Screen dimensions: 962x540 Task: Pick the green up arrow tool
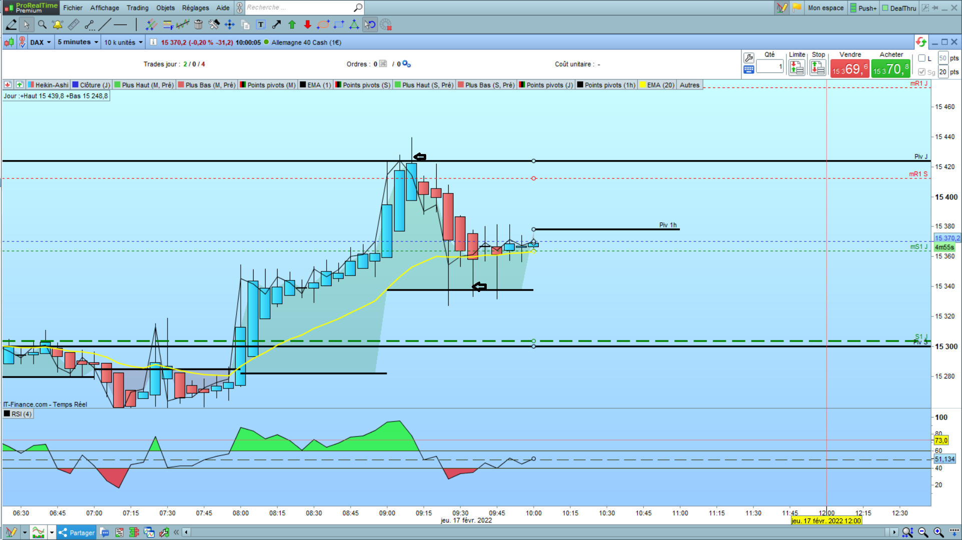point(292,24)
